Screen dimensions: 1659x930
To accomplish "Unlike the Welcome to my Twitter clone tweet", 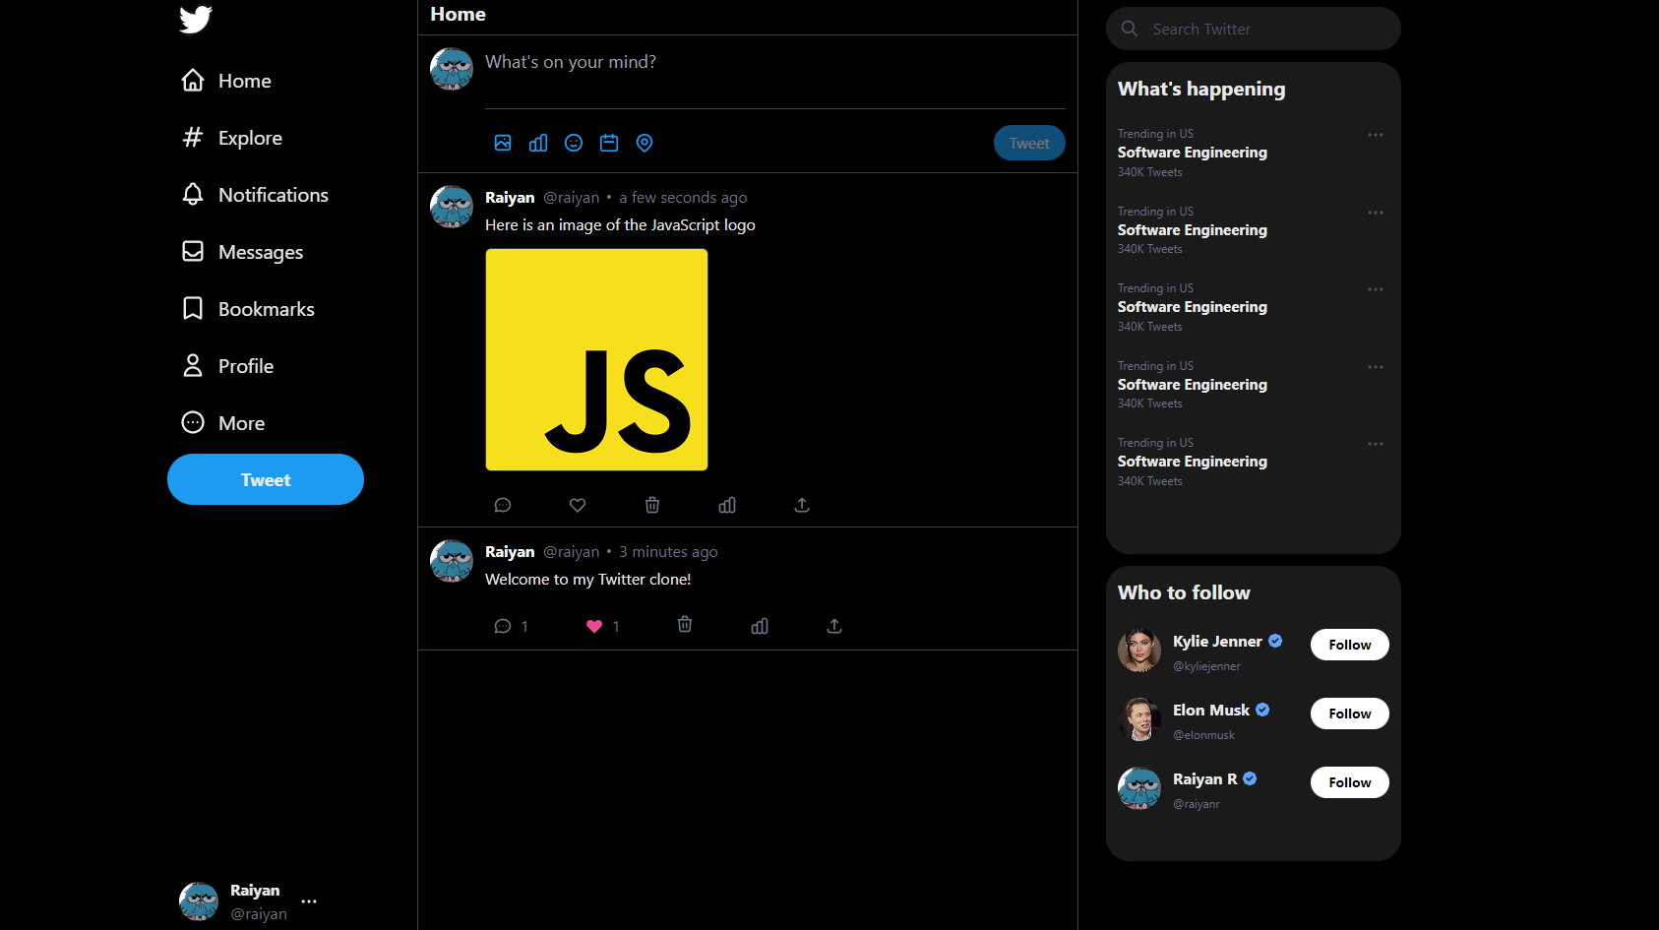I will coord(594,626).
